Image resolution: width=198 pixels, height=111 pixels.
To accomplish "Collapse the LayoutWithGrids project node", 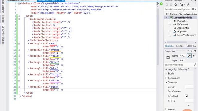I will [x=167, y=18].
